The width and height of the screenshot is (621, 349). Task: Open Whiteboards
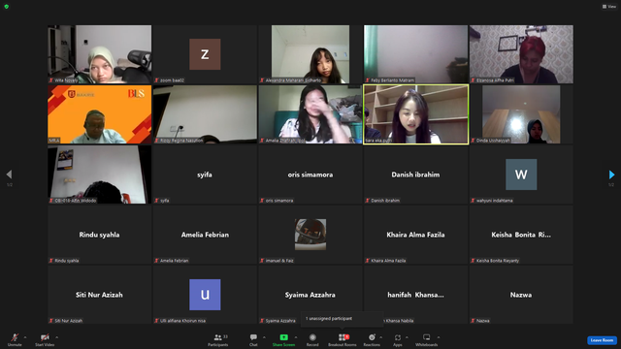427,339
